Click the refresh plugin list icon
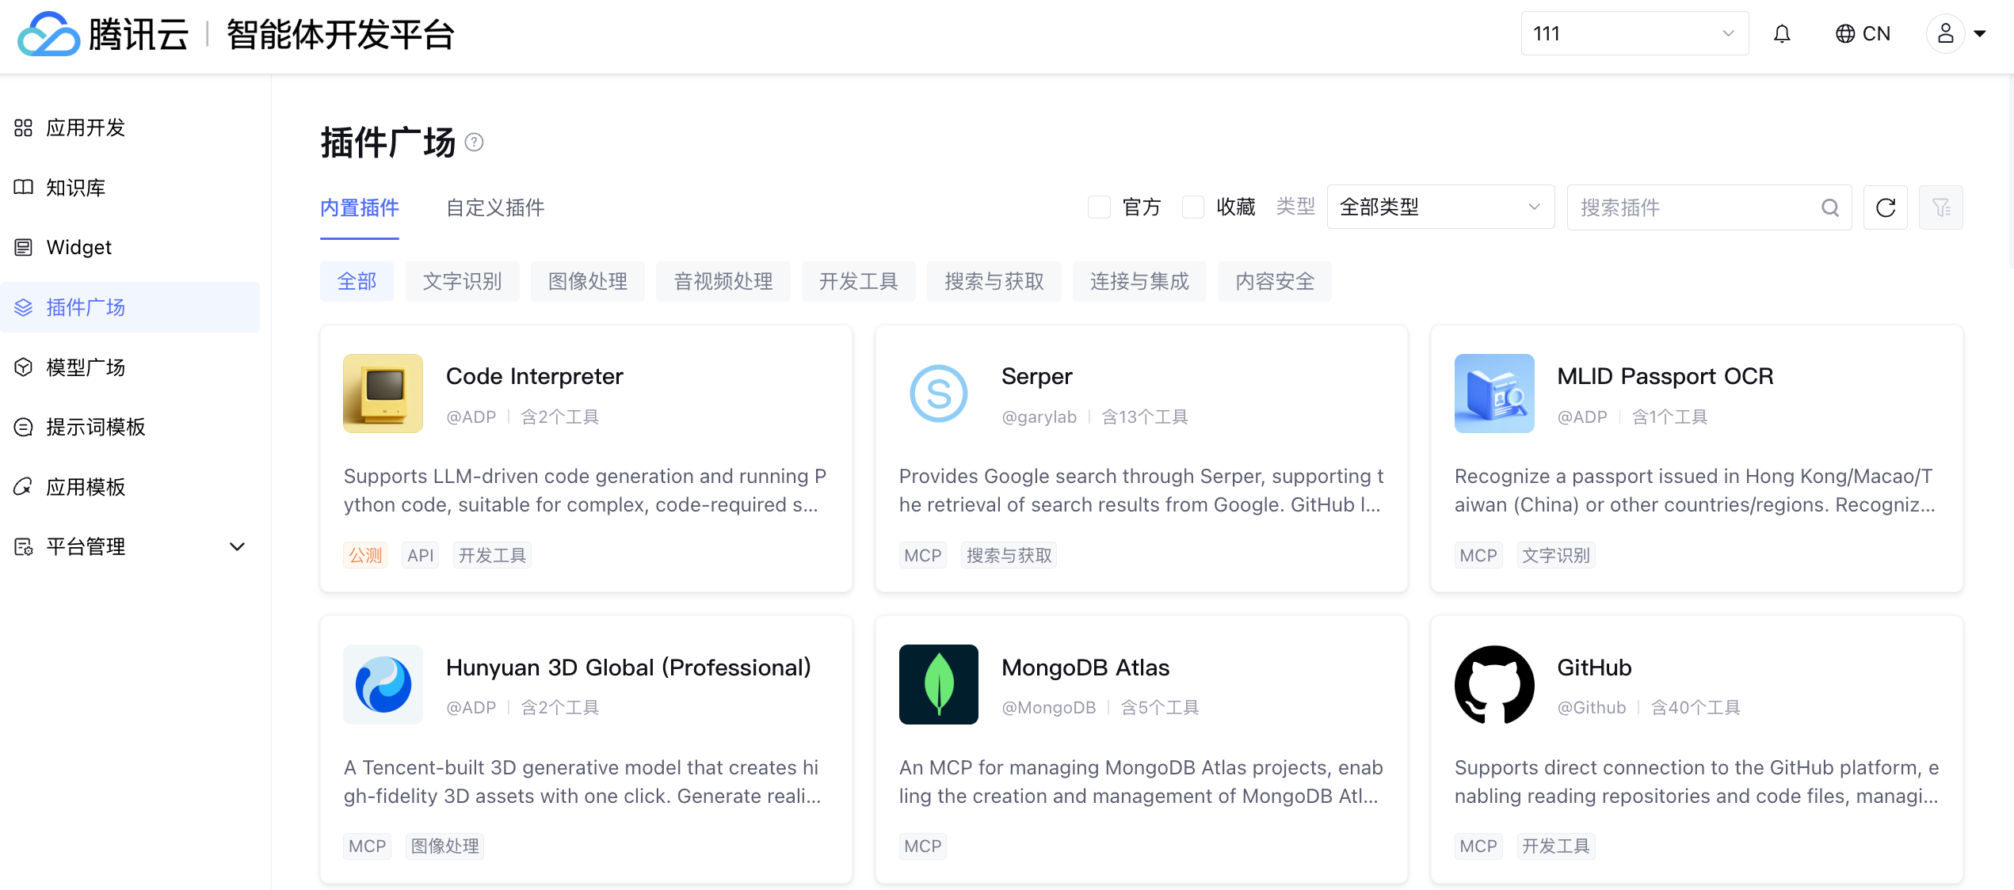 pos(1886,207)
